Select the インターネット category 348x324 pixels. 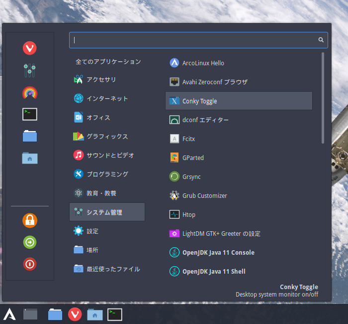107,98
